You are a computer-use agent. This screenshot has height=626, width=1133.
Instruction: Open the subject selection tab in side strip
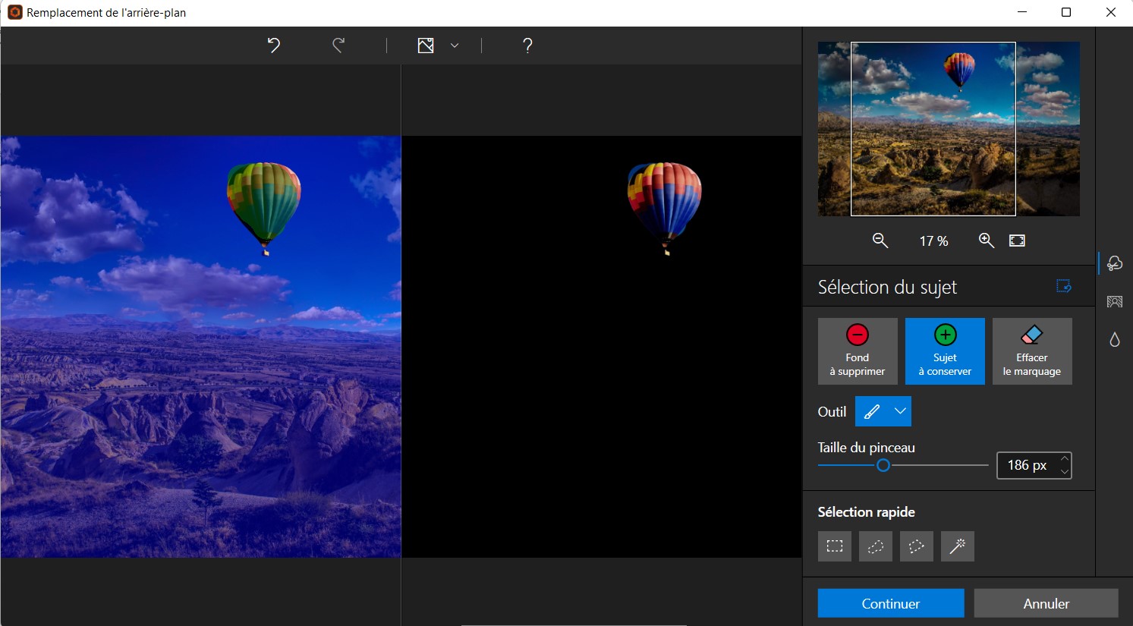tap(1115, 263)
